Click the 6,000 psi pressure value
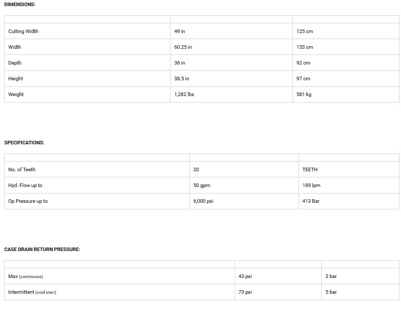Image resolution: width=401 pixels, height=310 pixels. pos(203,201)
